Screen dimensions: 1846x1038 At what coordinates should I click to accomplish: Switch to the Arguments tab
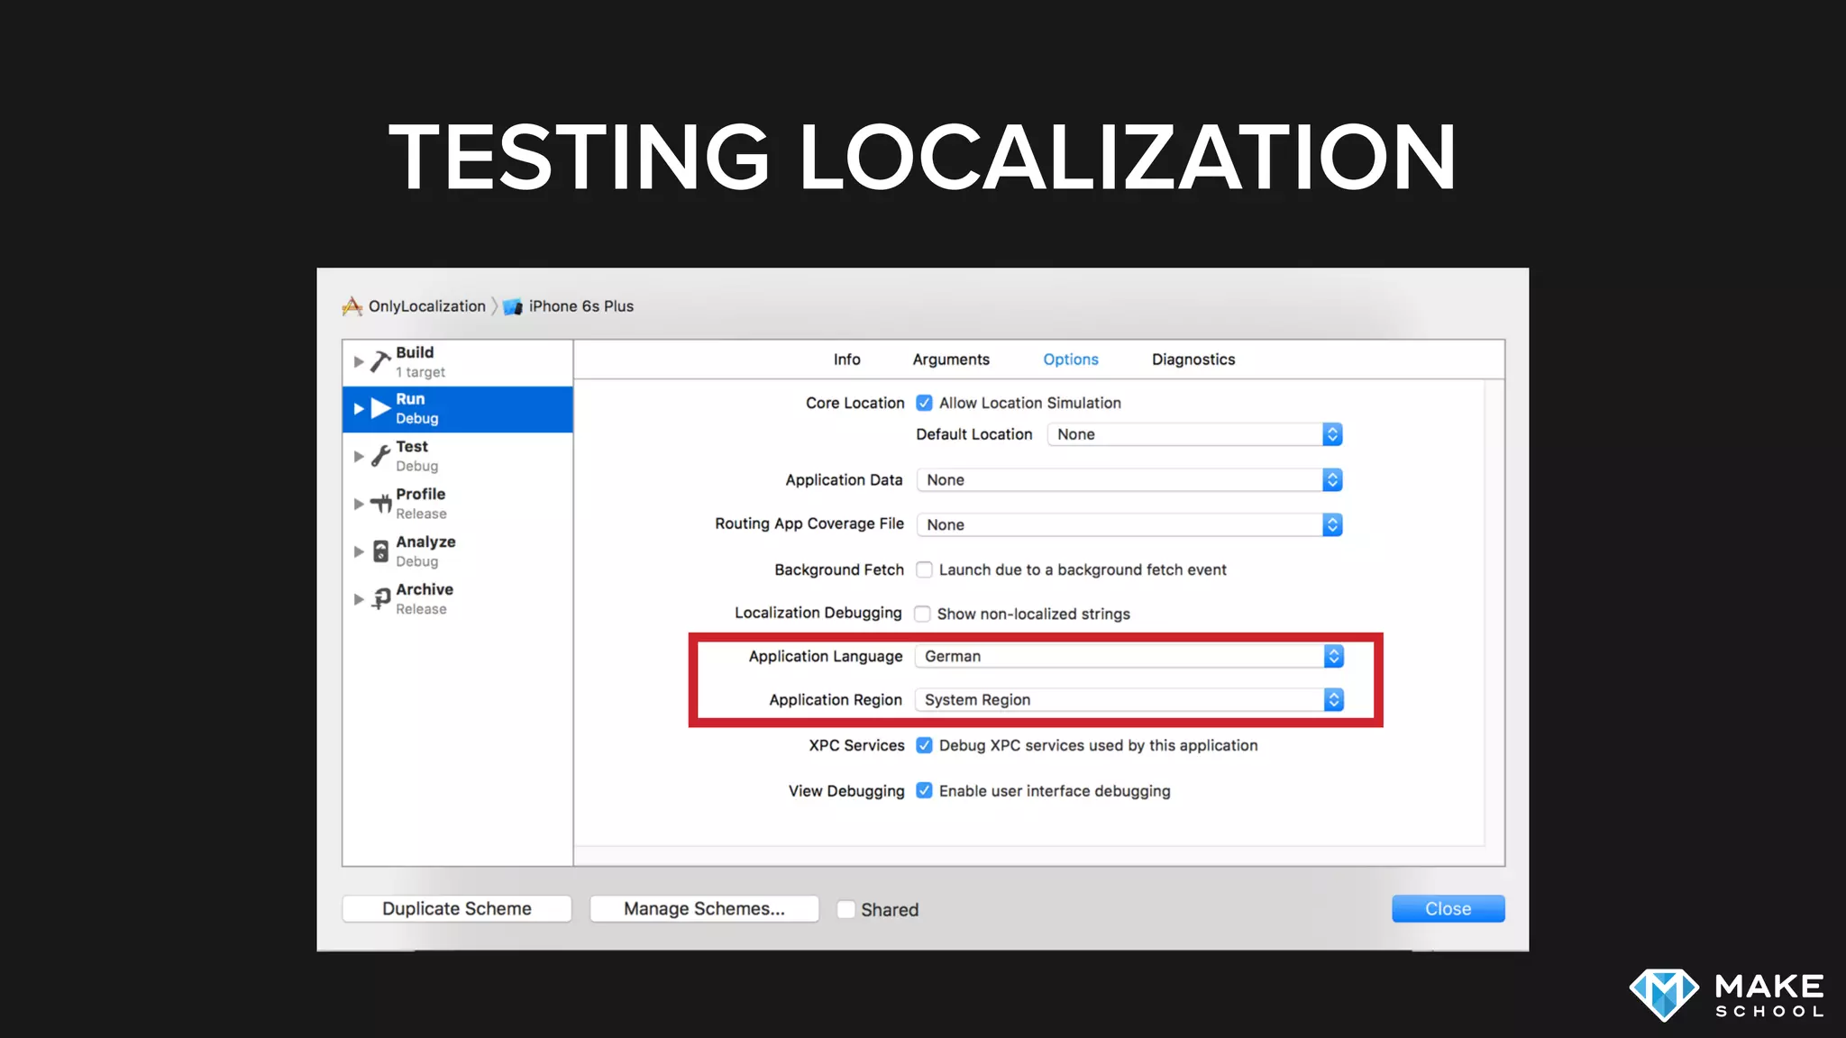pos(951,360)
